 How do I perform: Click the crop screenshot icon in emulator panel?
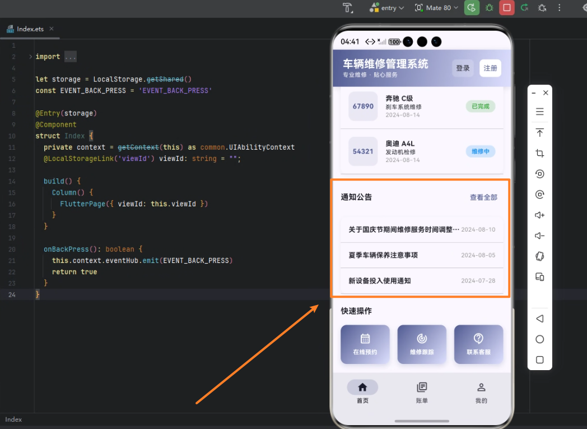tap(539, 153)
